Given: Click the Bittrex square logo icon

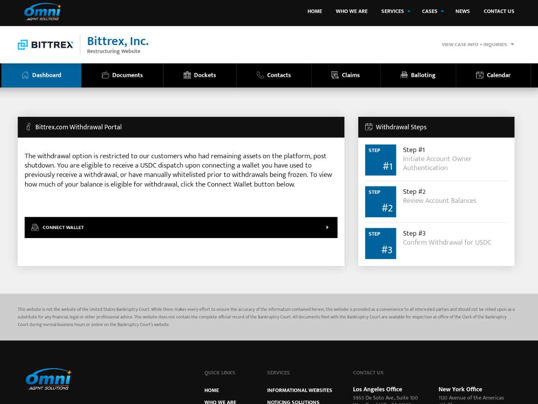Looking at the screenshot, I should pyautogui.click(x=23, y=44).
